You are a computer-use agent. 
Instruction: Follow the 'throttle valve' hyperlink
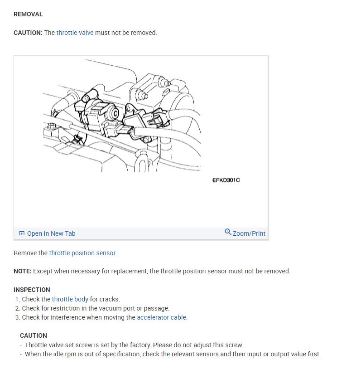[x=75, y=33]
